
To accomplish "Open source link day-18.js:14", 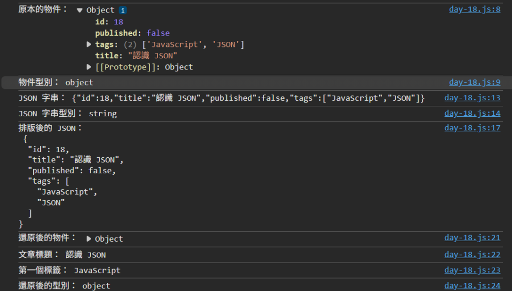I will coord(472,113).
